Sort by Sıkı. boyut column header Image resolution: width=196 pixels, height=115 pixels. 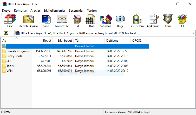pyautogui.click(x=63, y=41)
